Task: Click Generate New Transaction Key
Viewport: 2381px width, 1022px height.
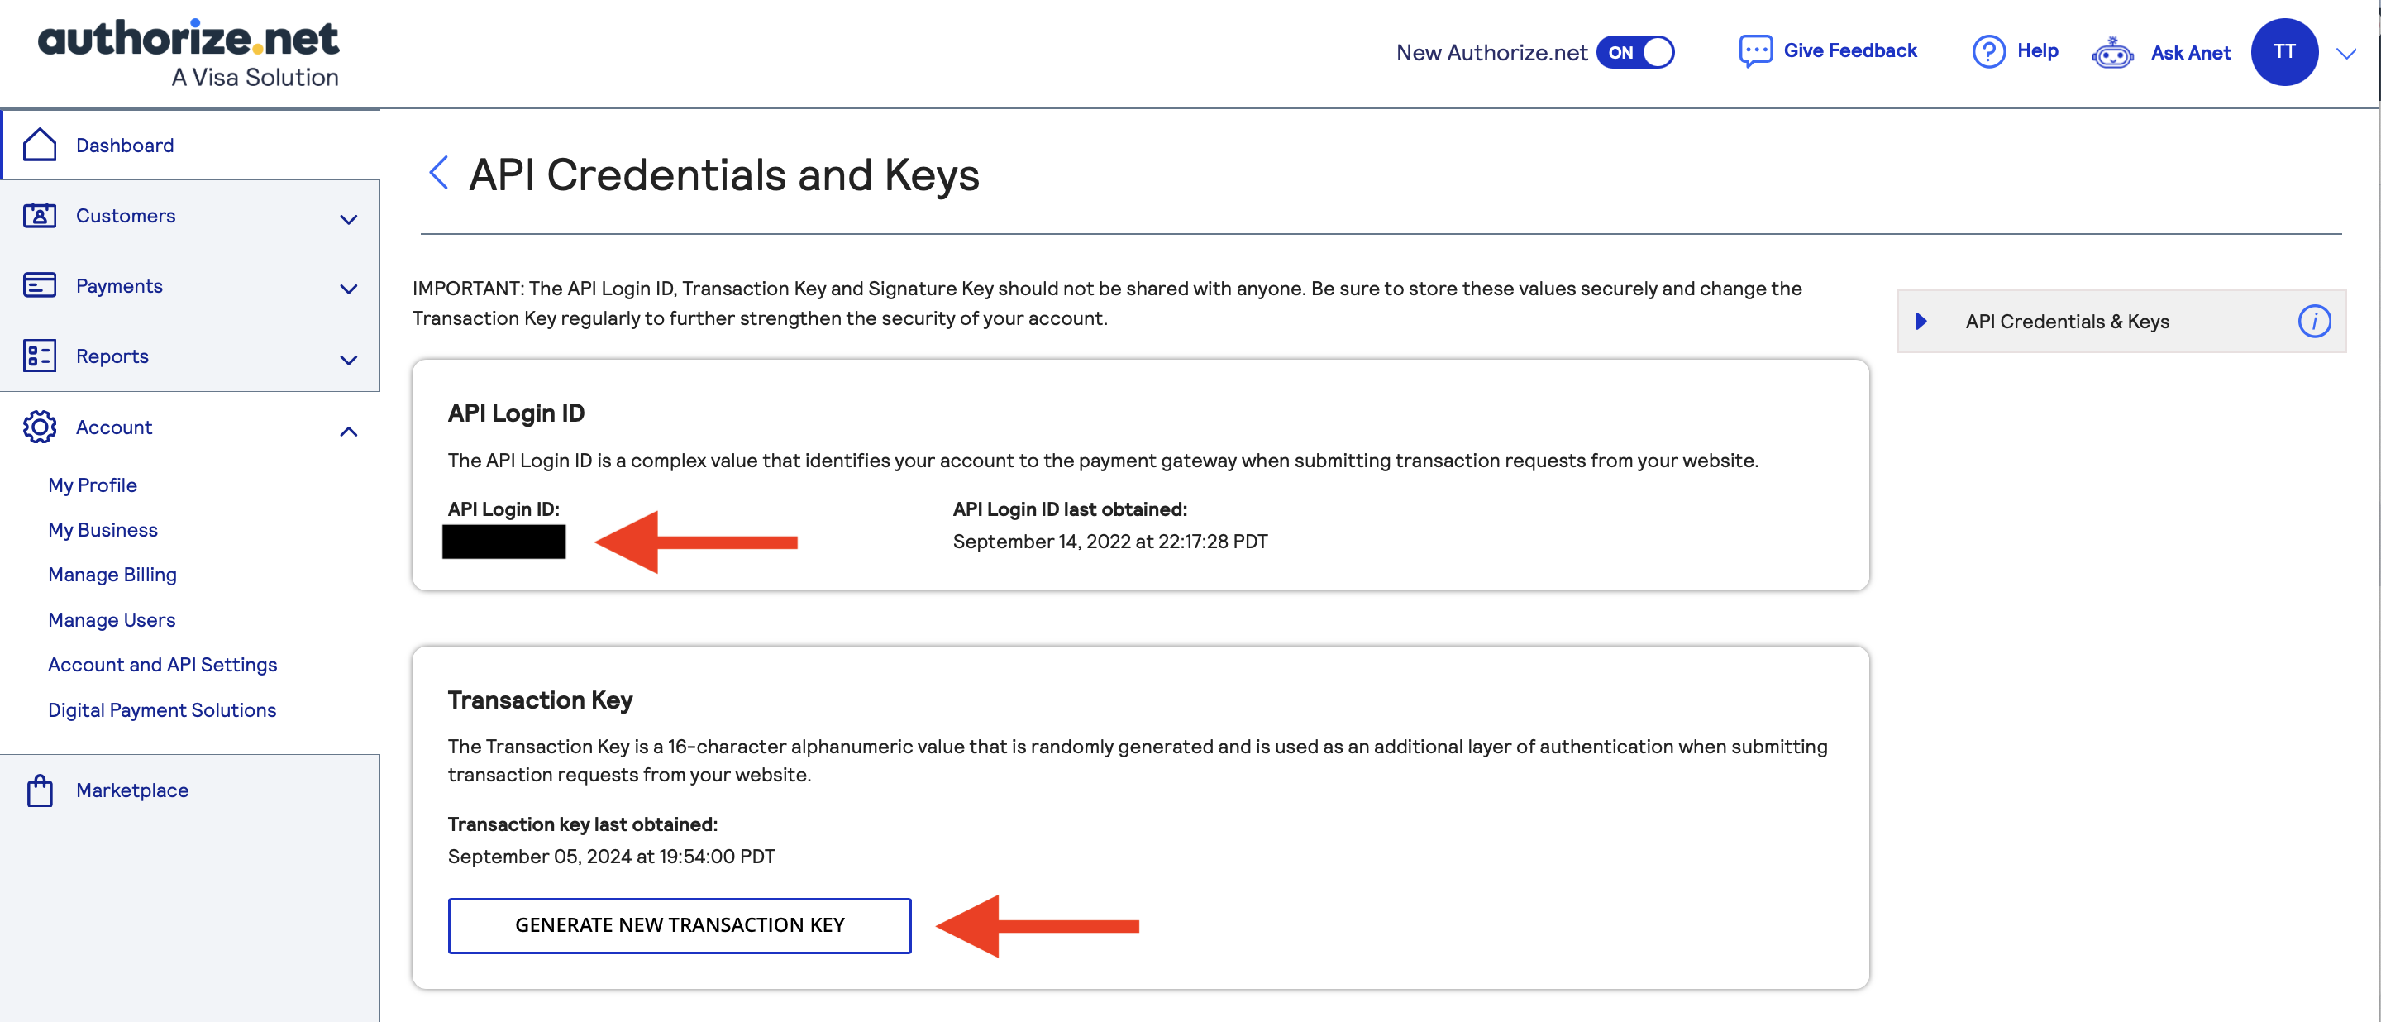Action: pos(680,925)
